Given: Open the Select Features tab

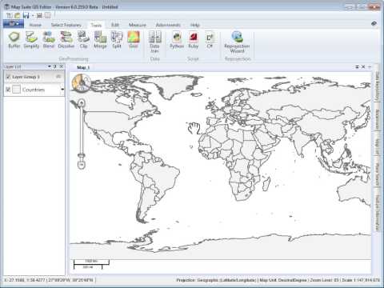Looking at the screenshot, I should tap(66, 25).
